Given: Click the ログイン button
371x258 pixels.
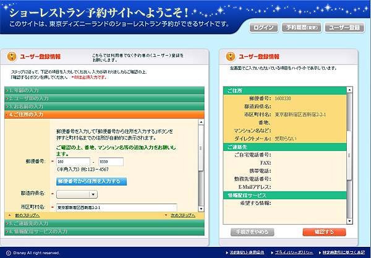Looking at the screenshot, I should point(263,27).
